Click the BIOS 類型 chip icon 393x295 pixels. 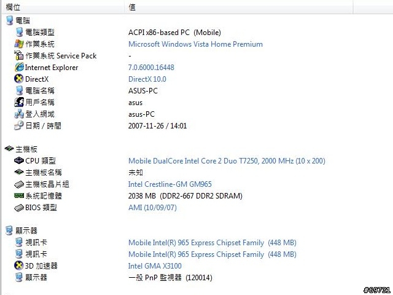tap(19, 208)
